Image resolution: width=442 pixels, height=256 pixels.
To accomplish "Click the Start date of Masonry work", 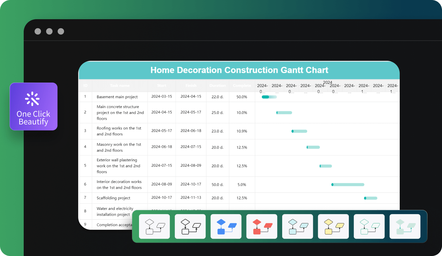I will click(161, 147).
